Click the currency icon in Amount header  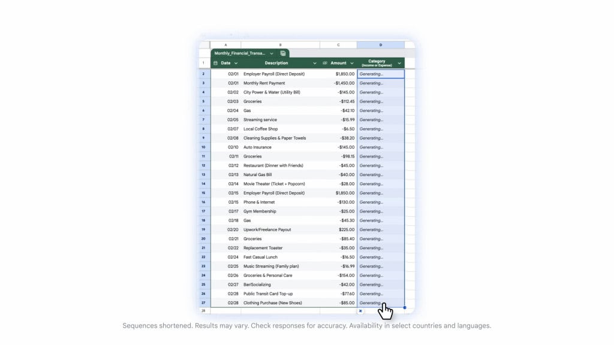[325, 63]
